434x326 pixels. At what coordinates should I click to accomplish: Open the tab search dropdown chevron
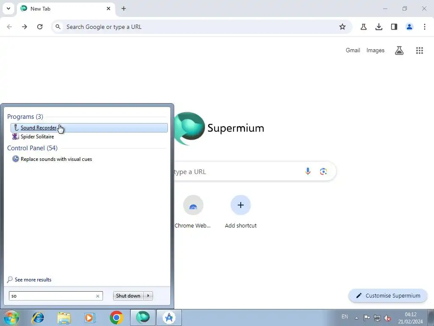[x=8, y=8]
